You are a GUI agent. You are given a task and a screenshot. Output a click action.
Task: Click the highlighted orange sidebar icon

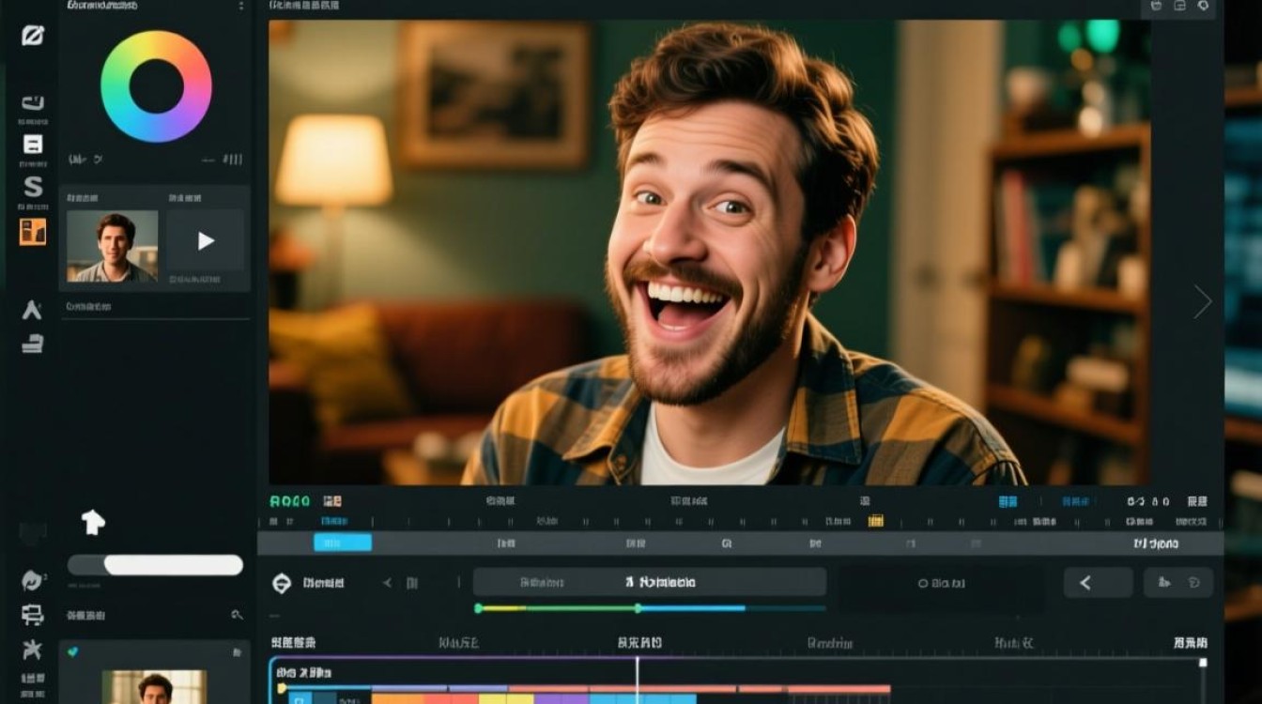coord(33,232)
